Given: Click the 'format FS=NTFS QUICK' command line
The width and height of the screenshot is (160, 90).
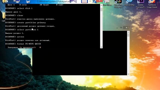Looking at the screenshot, I should pos(23,44).
